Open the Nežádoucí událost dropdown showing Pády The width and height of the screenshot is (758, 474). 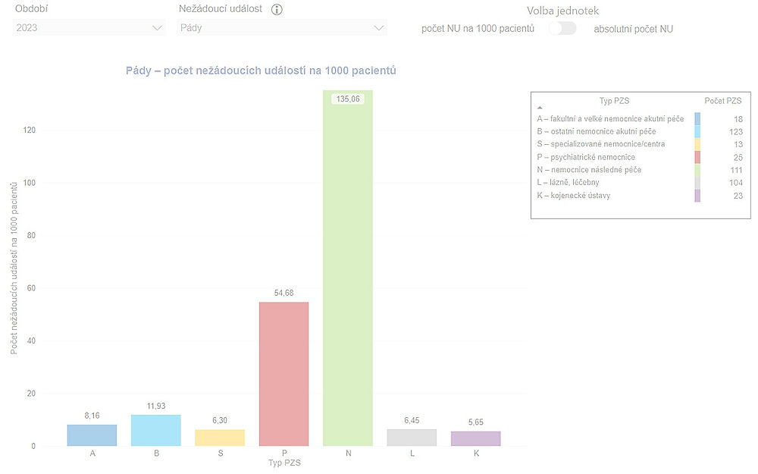[280, 27]
